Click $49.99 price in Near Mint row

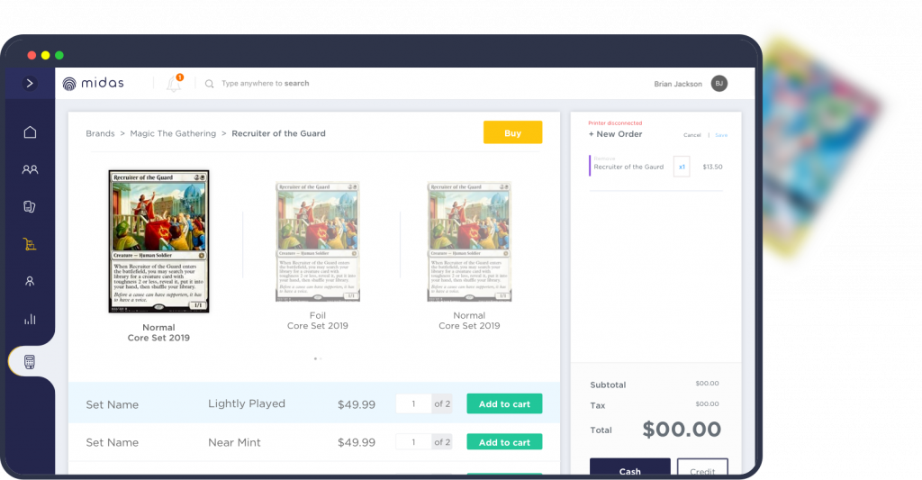coord(357,442)
